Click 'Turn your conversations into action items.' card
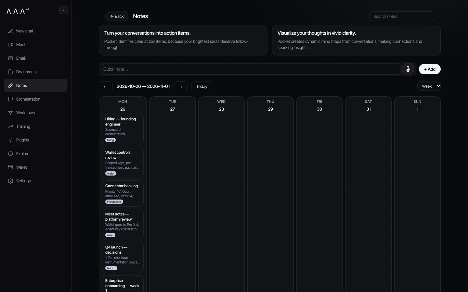This screenshot has height=292, width=468. pos(183,40)
